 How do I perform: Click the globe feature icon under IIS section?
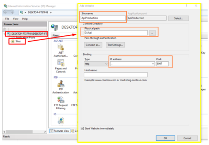pos(61,120)
